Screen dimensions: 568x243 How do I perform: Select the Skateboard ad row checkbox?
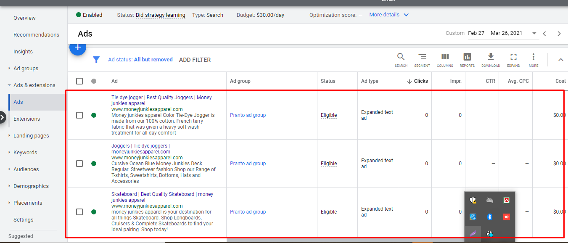79,212
